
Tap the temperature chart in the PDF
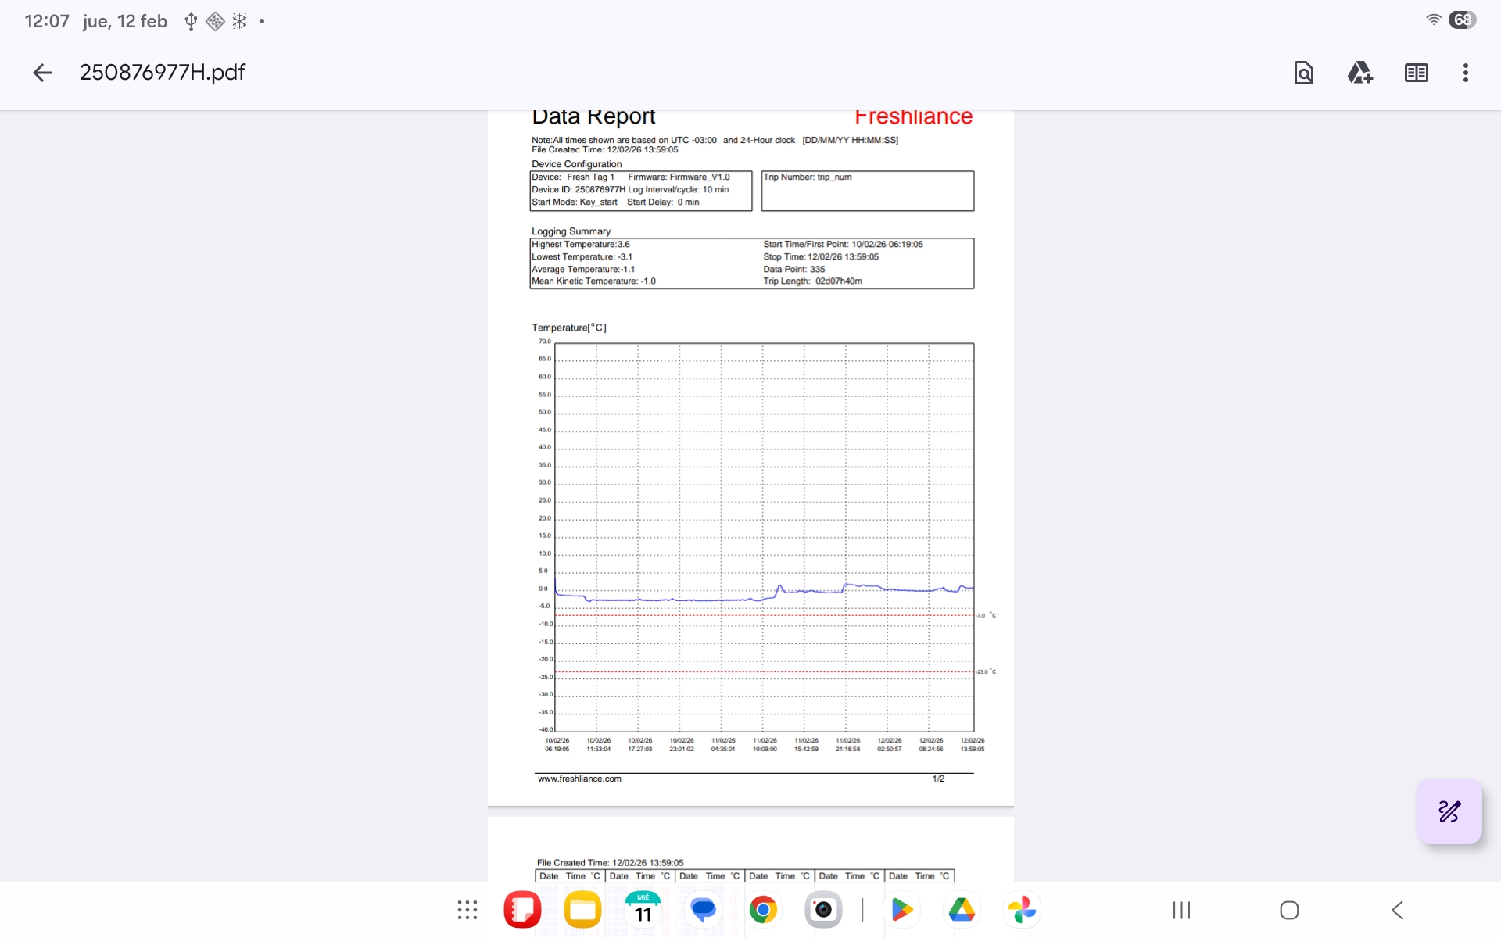coord(764,536)
